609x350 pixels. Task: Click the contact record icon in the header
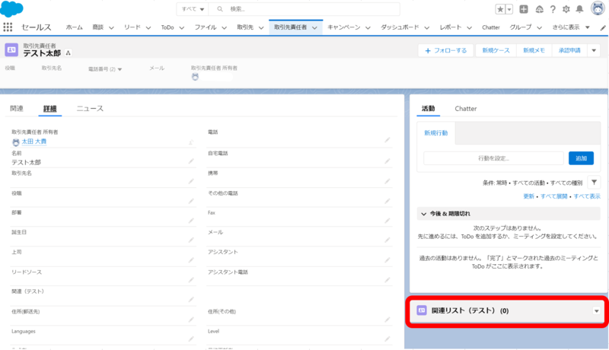tap(11, 49)
